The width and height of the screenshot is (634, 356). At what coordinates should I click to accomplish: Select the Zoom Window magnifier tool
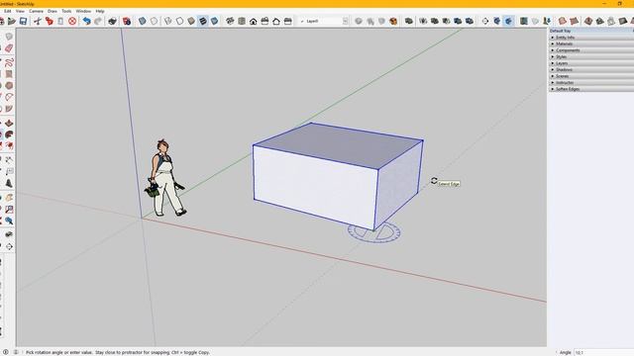click(x=9, y=209)
